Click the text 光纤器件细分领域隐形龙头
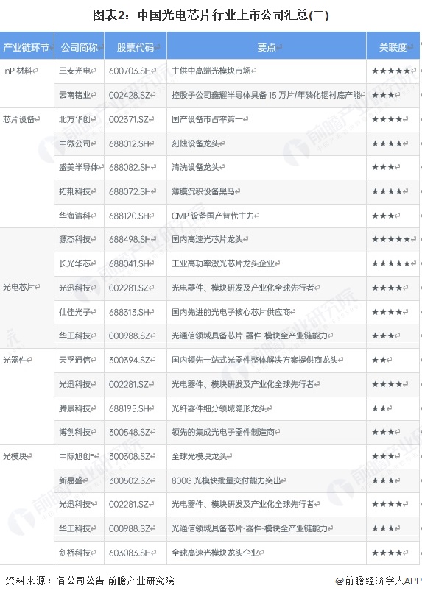Screen dimensions: 422x596 (x=219, y=408)
